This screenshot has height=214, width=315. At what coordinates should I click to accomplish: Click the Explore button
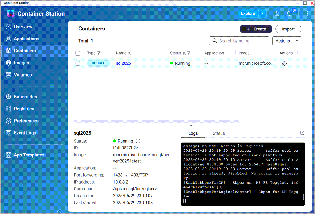point(248,13)
